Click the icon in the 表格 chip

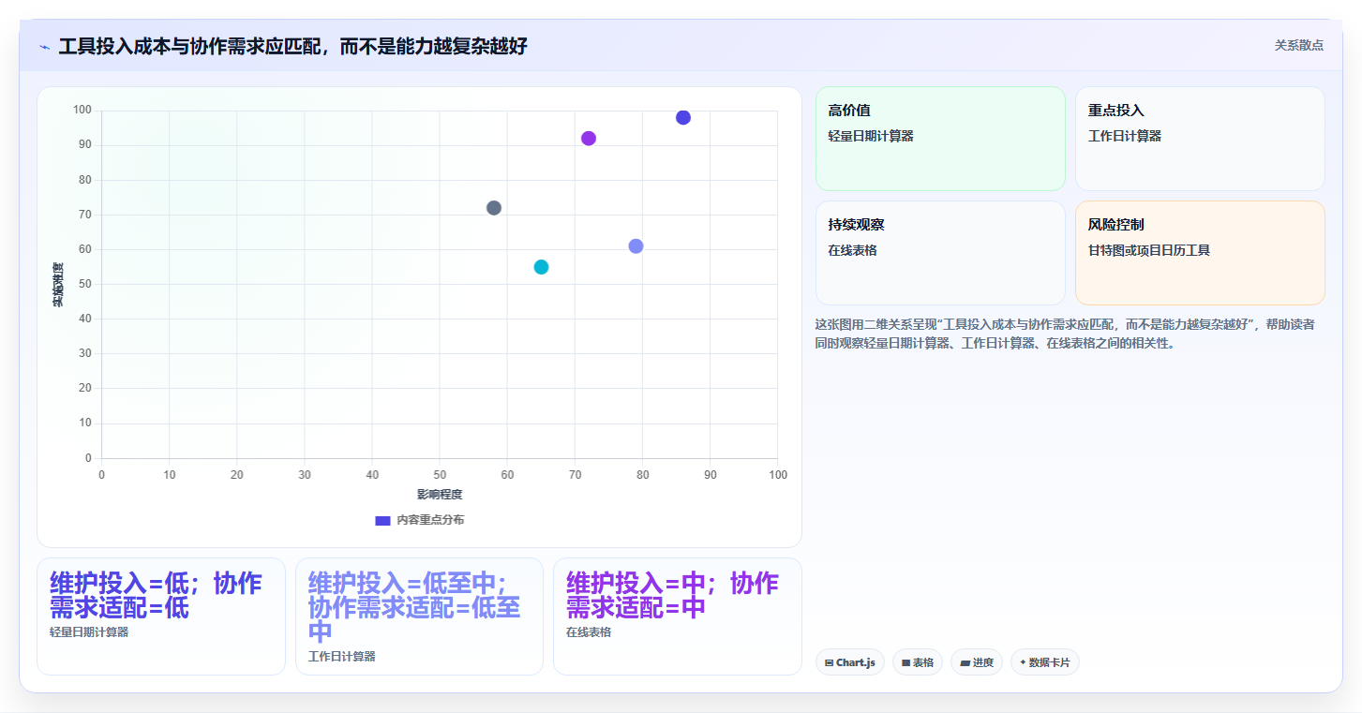(906, 662)
